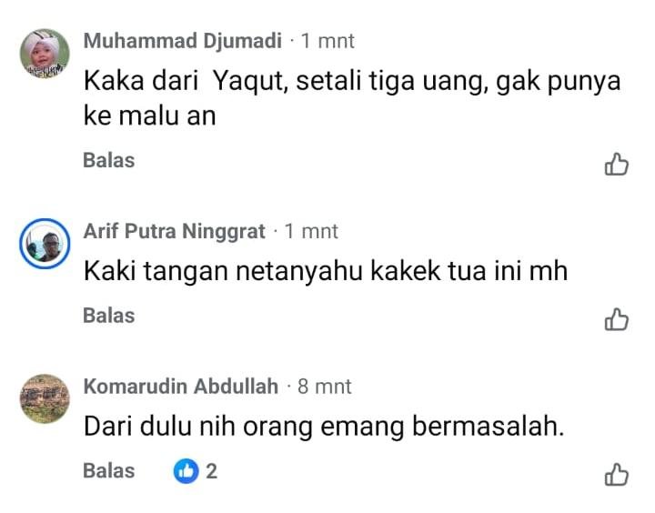Open the Komarudin Abdullah name link
This screenshot has width=655, height=513.
[x=181, y=386]
